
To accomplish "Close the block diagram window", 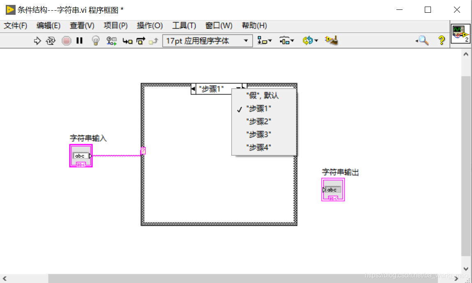I will tap(457, 10).
